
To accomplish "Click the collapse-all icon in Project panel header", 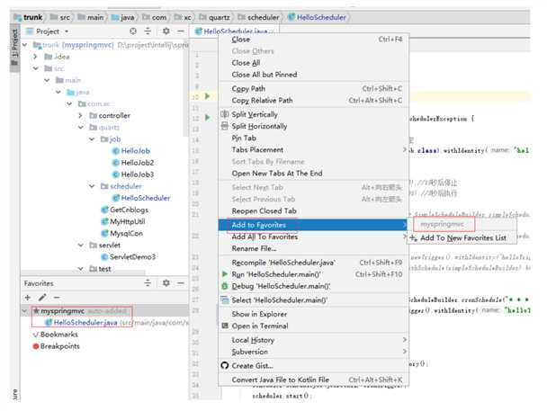I will point(148,31).
